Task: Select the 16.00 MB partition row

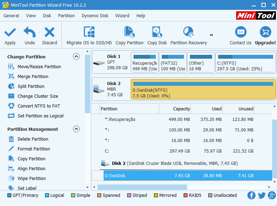Action: pyautogui.click(x=181, y=141)
